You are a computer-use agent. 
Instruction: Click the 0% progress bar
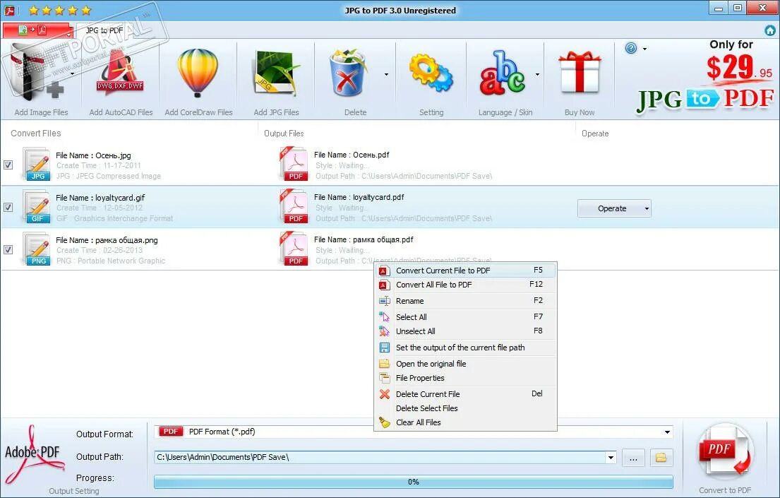pyautogui.click(x=414, y=482)
